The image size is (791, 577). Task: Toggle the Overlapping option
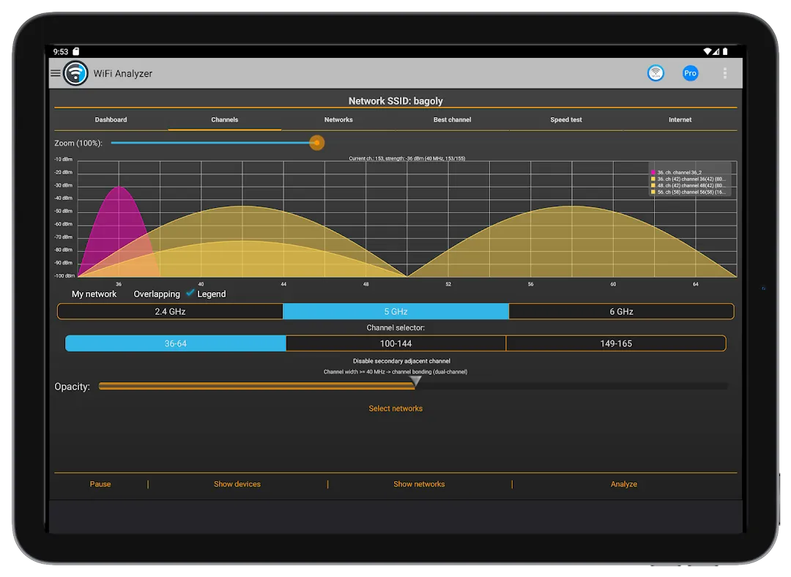tap(157, 294)
